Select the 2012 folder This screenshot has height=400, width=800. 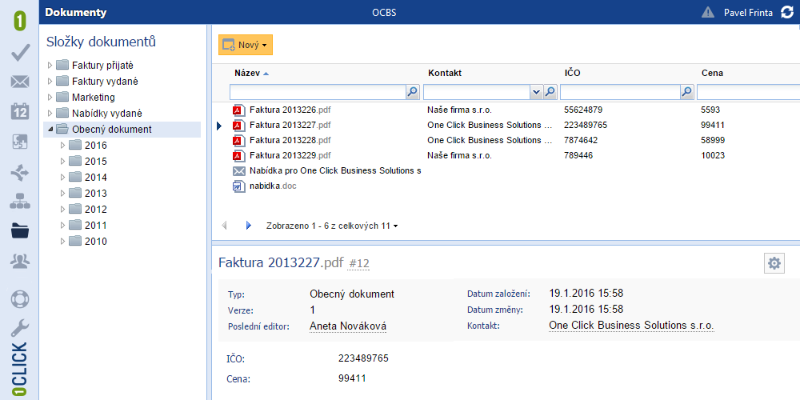(x=96, y=209)
